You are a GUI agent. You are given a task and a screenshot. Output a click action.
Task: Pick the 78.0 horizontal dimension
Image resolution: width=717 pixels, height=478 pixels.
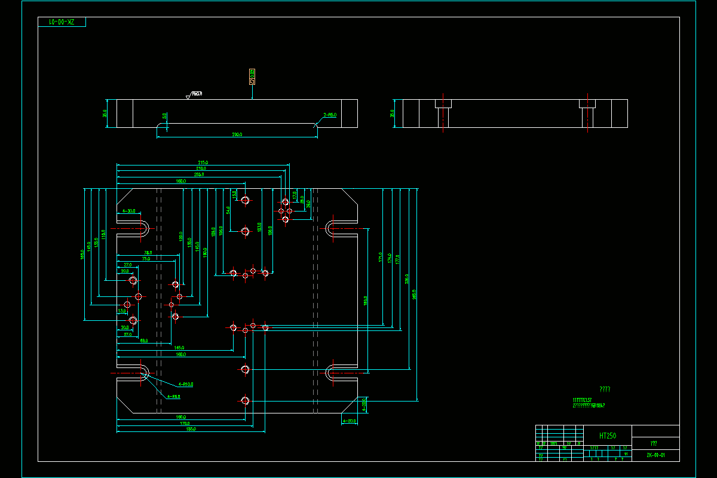coord(147,253)
